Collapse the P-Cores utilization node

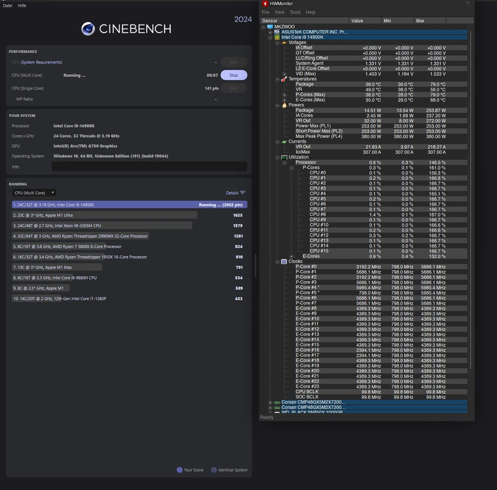pyautogui.click(x=291, y=168)
